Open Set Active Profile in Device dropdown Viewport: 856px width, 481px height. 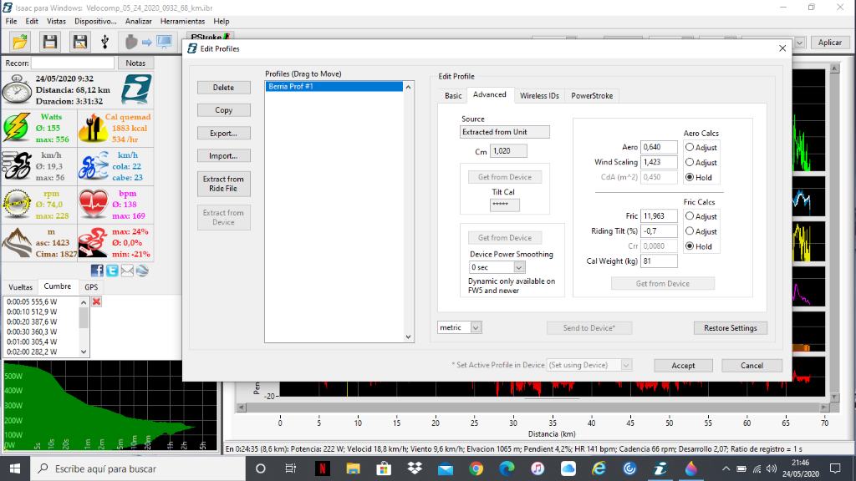click(626, 365)
